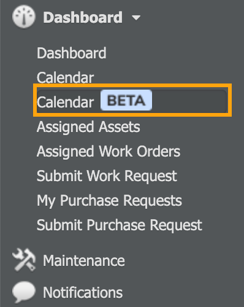Show My Purchase Requests

[x=109, y=201]
